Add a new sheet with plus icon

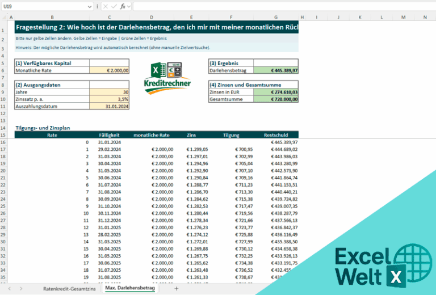coord(177,289)
